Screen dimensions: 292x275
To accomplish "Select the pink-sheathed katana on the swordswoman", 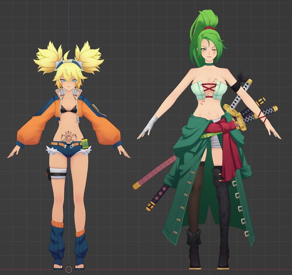I will click(x=155, y=173).
